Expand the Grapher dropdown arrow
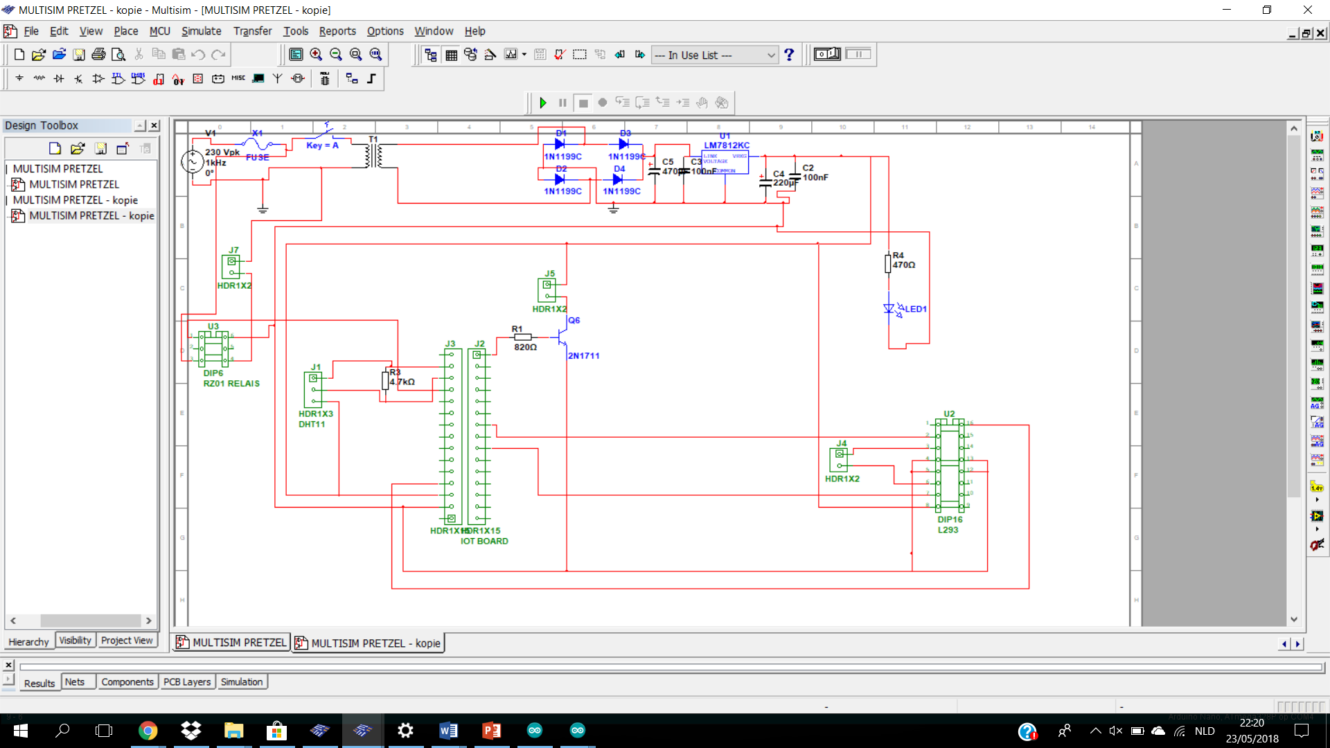Screen dimensions: 1330x748 524,55
